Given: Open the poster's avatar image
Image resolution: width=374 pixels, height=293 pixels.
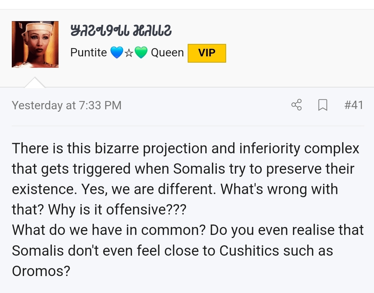Looking at the screenshot, I should pos(35,44).
